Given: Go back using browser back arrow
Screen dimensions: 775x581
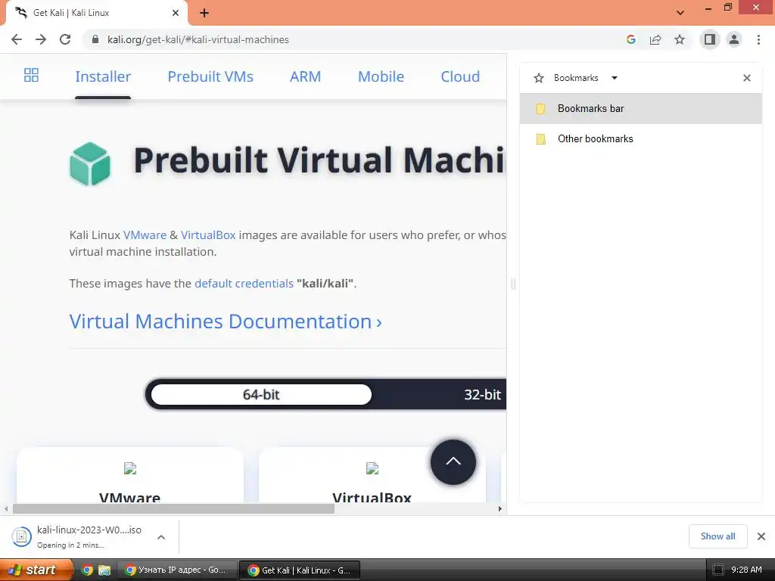Looking at the screenshot, I should 17,39.
